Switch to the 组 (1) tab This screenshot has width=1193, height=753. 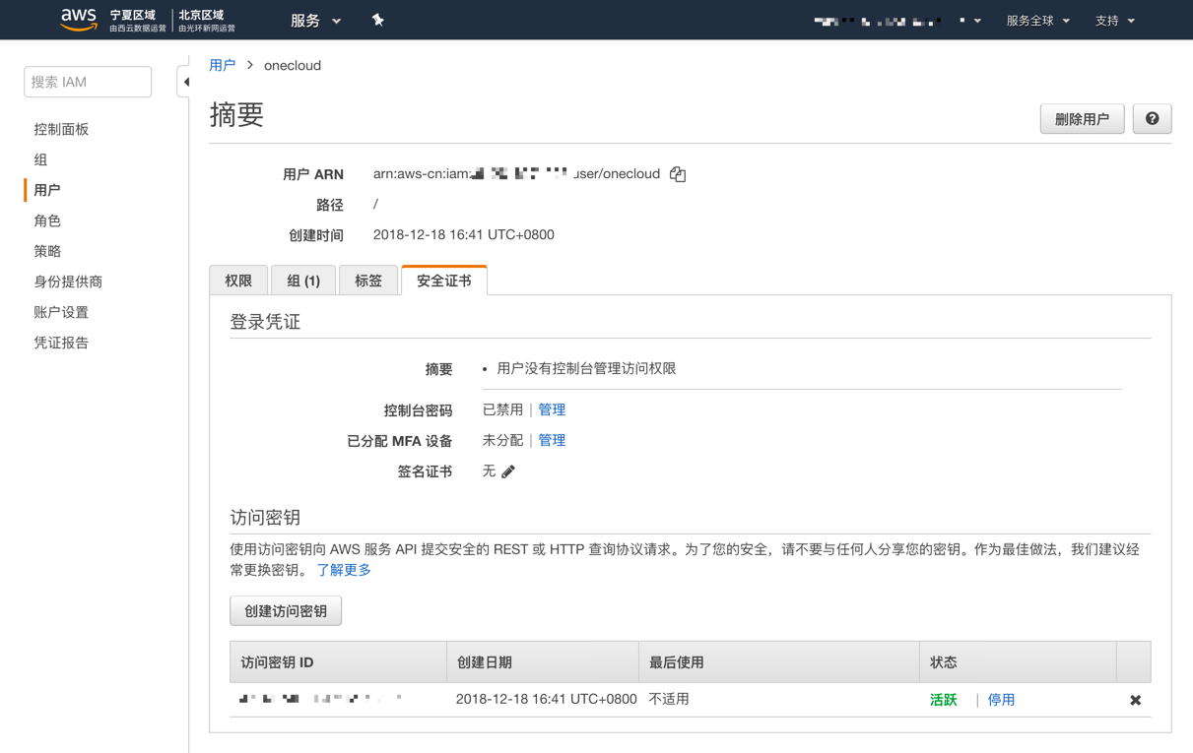(303, 281)
